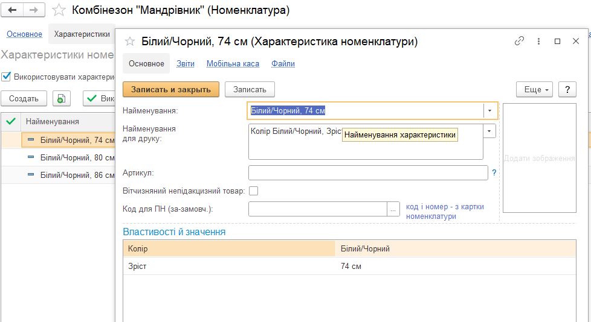591x322 pixels.
Task: Click the Артикул input field
Action: click(x=368, y=173)
